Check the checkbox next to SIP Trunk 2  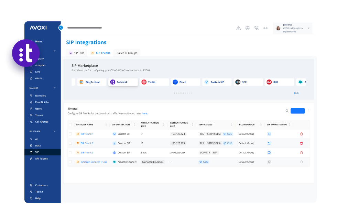[x=70, y=143]
